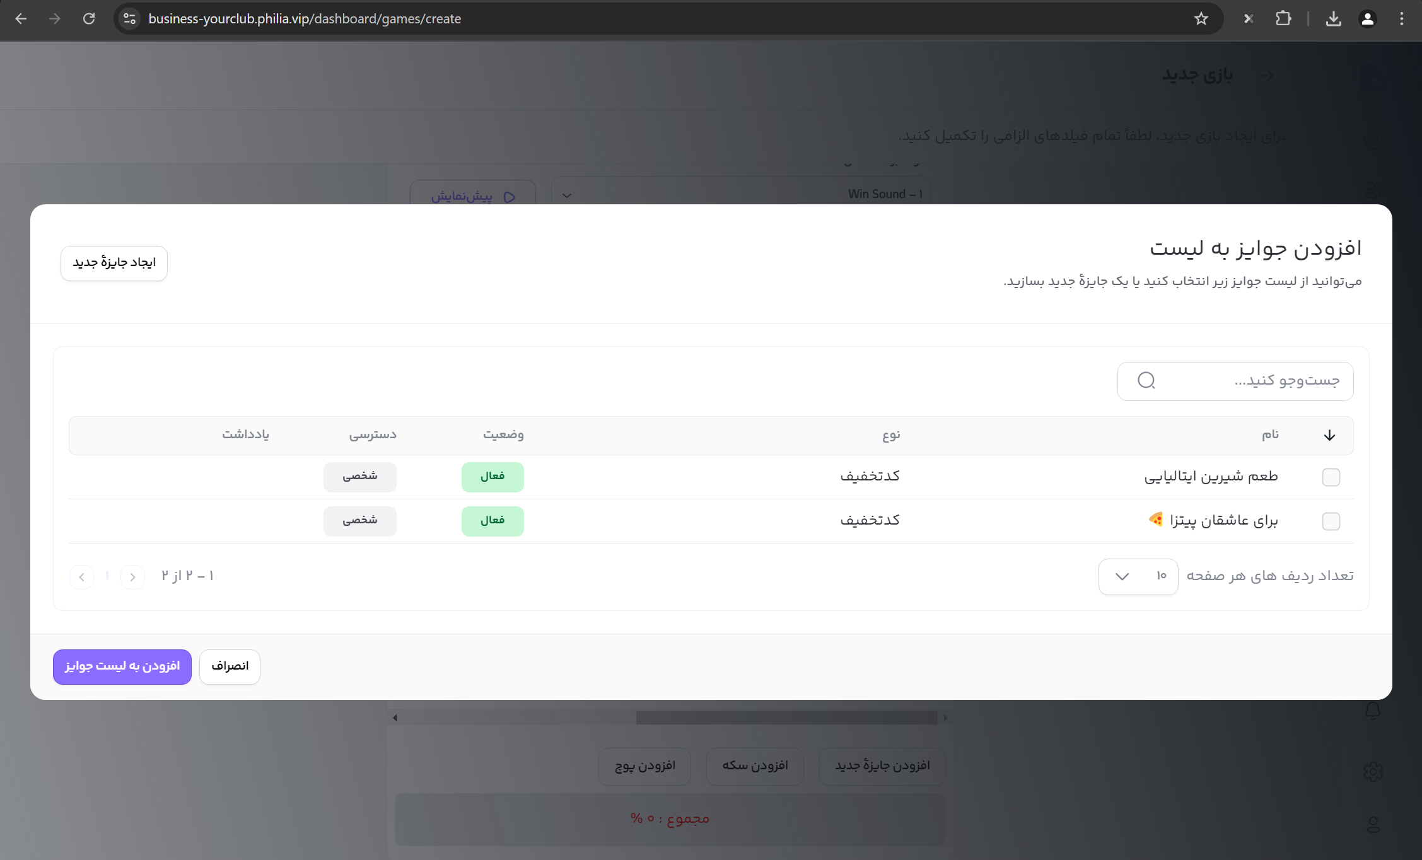1422x860 pixels.
Task: Check the برای عاشقان پیتزا prize checkbox
Action: (1331, 521)
